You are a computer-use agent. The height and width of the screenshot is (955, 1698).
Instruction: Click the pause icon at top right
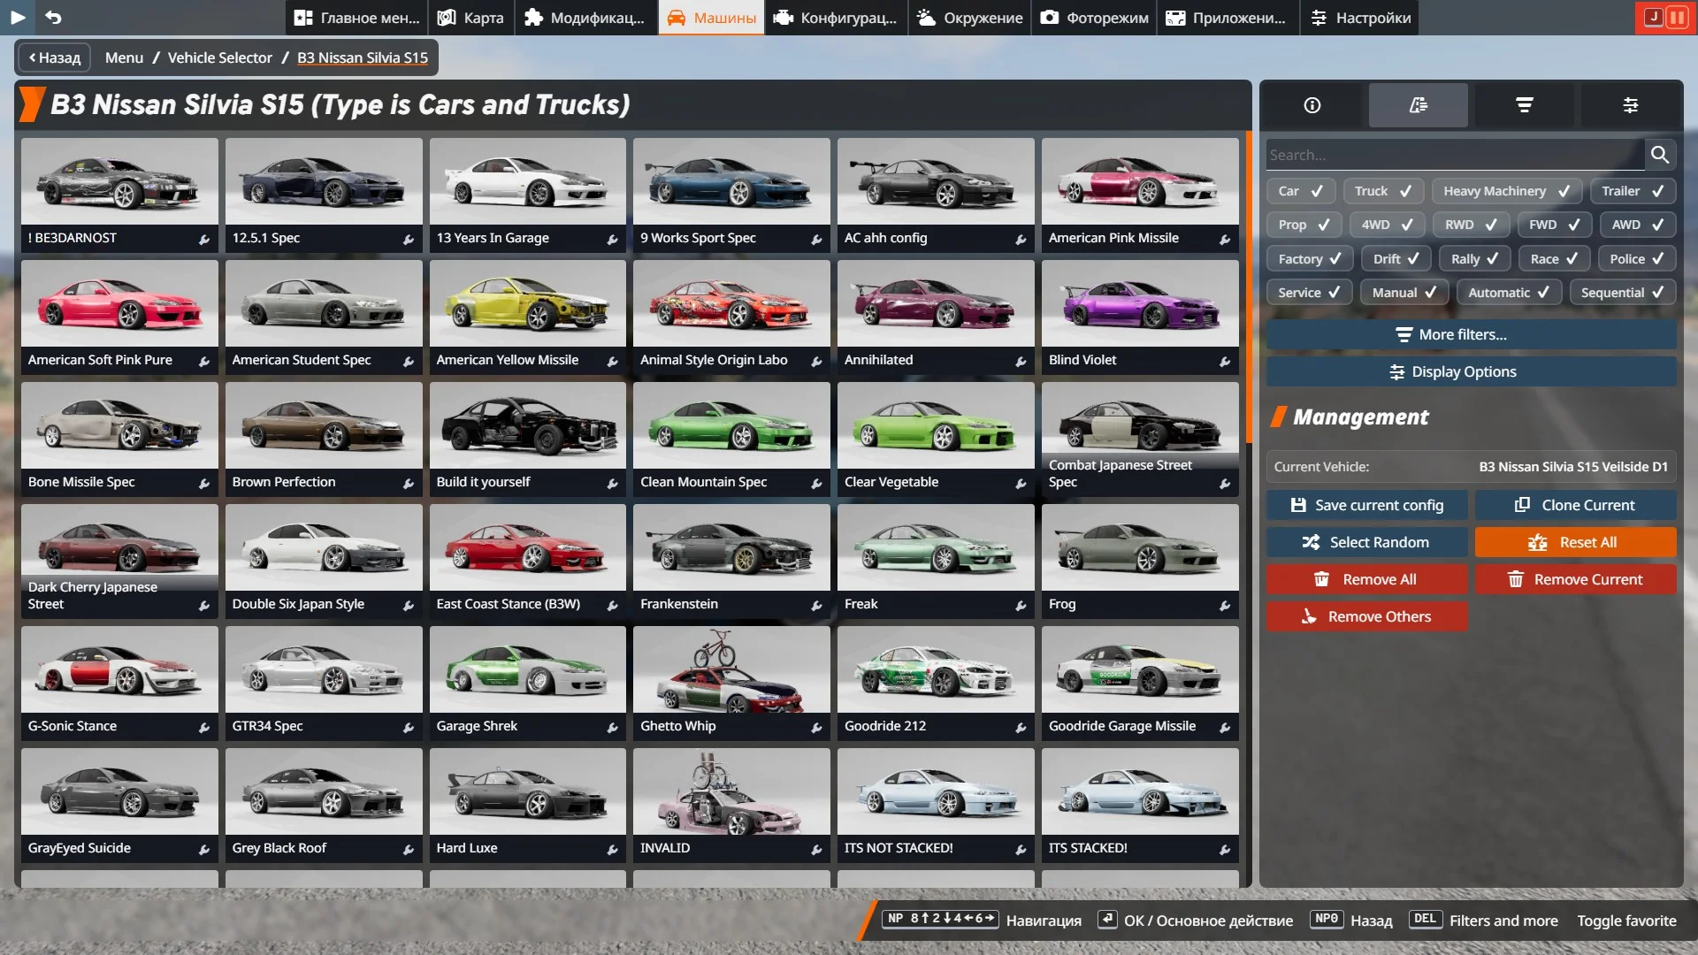click(x=1676, y=17)
